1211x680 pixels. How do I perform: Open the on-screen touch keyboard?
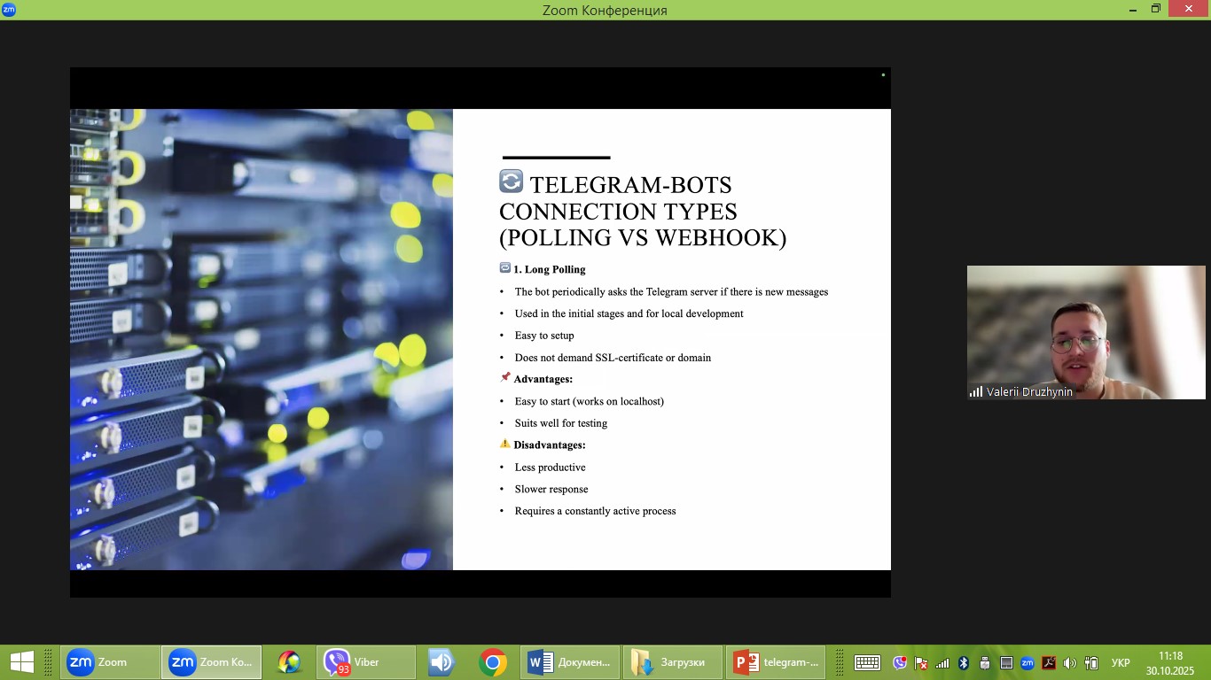(x=867, y=663)
